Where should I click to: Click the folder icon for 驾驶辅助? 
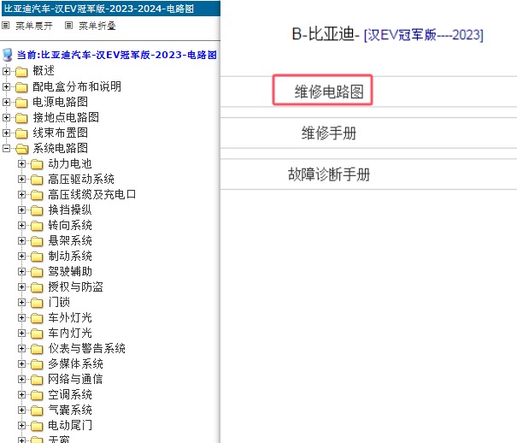[37, 272]
